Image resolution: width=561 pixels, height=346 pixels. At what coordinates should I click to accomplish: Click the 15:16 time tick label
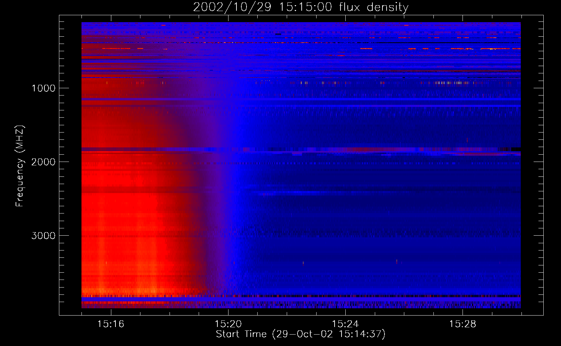click(x=111, y=324)
